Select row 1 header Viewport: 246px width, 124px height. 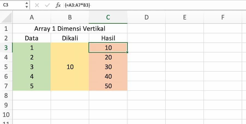tap(6, 28)
